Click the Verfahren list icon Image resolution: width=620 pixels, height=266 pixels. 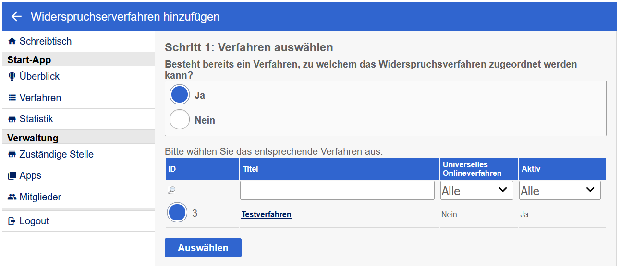click(12, 98)
